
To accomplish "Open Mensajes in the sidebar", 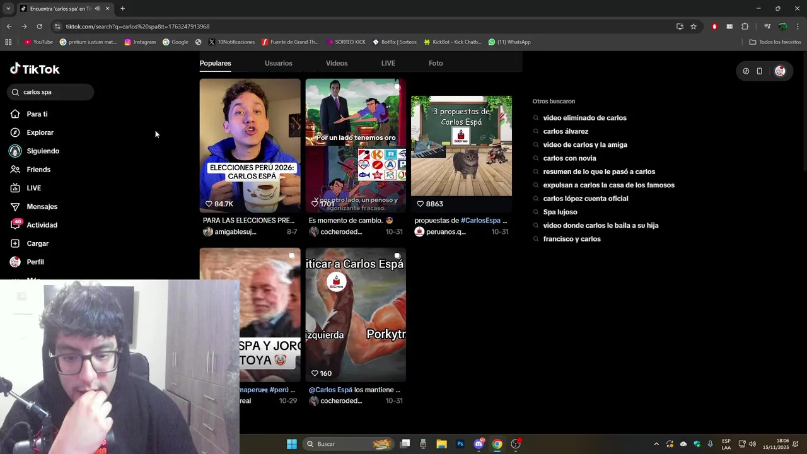I will click(34, 206).
